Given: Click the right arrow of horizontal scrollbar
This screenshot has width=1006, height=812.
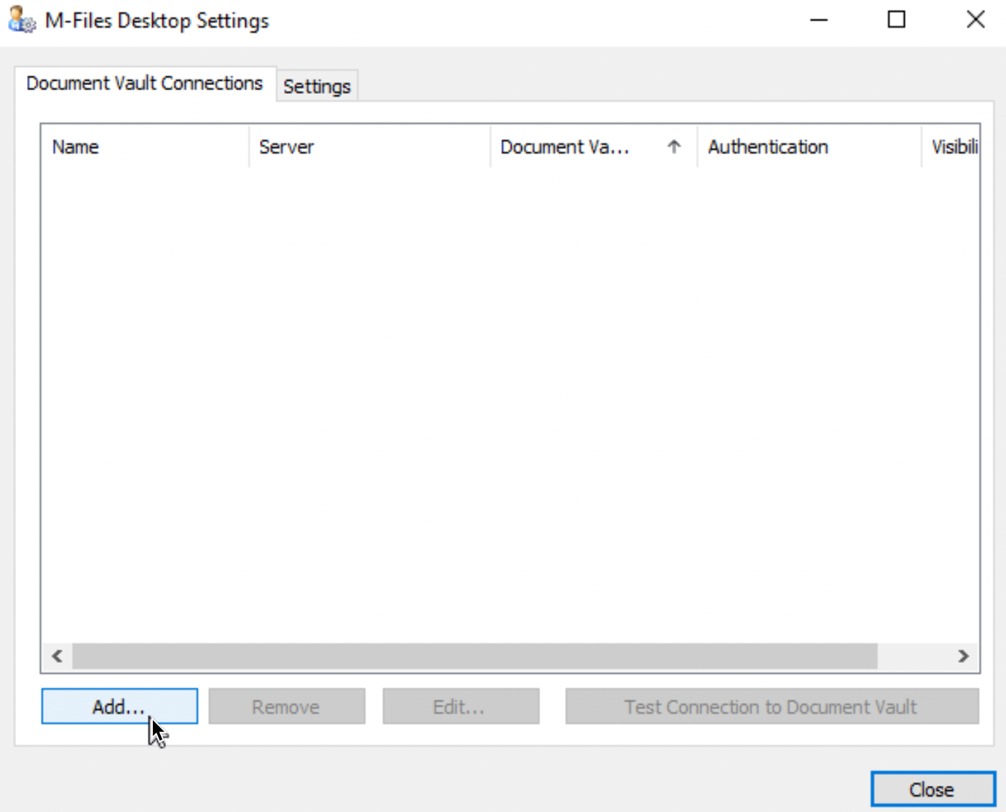Looking at the screenshot, I should click(x=963, y=656).
